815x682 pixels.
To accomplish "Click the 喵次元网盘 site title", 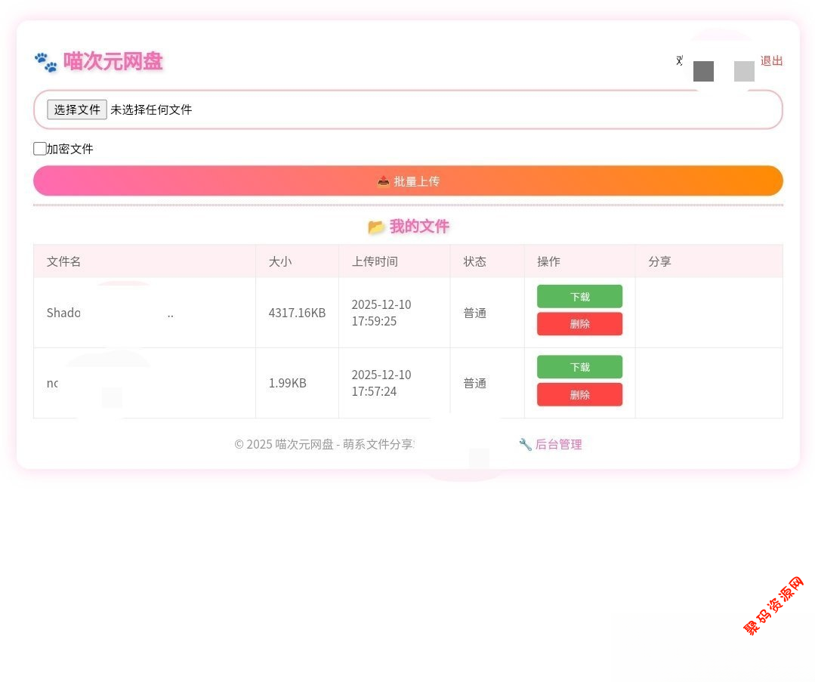I will [x=113, y=61].
